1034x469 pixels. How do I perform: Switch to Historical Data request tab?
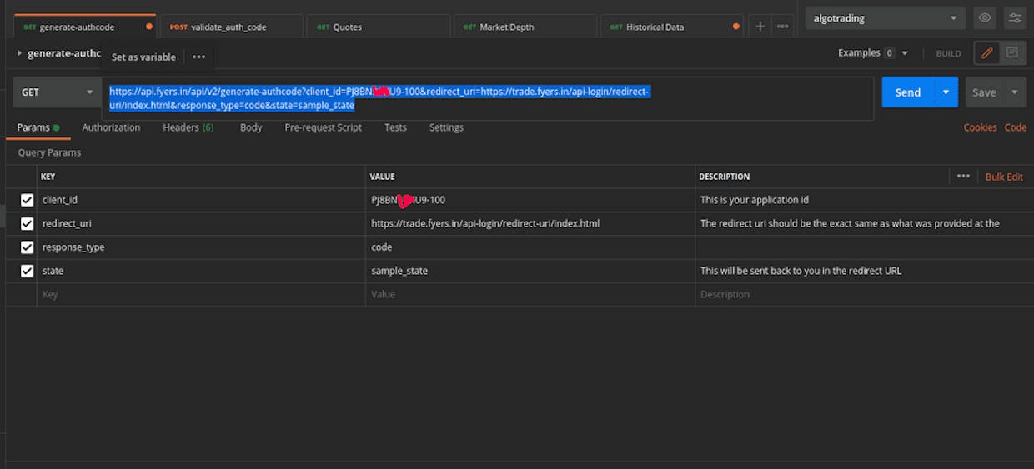point(670,27)
